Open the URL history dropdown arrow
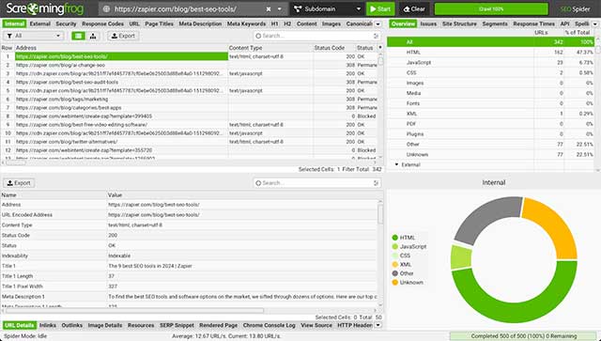Image resolution: width=601 pixels, height=341 pixels. [x=280, y=8]
